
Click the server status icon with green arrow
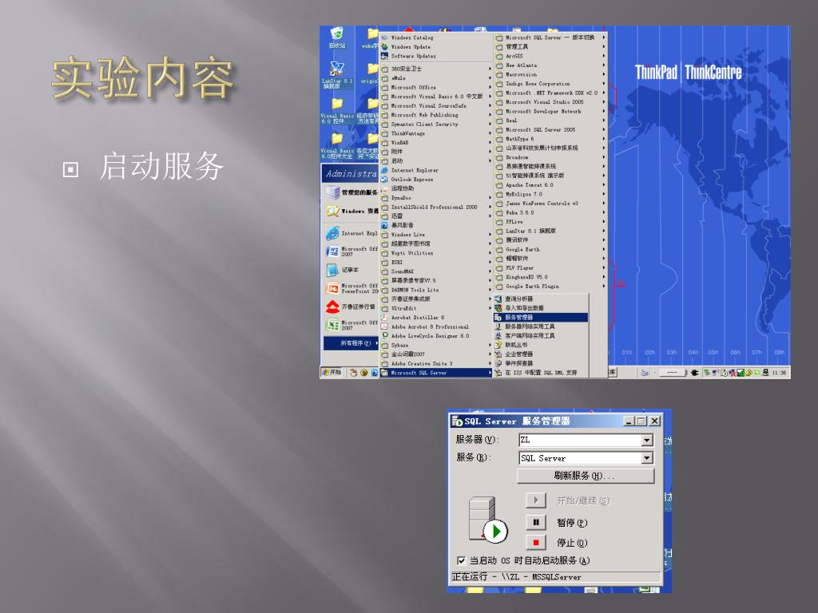(488, 520)
